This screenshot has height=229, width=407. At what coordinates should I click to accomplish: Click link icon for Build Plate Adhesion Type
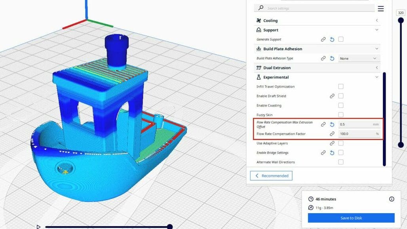click(x=323, y=58)
